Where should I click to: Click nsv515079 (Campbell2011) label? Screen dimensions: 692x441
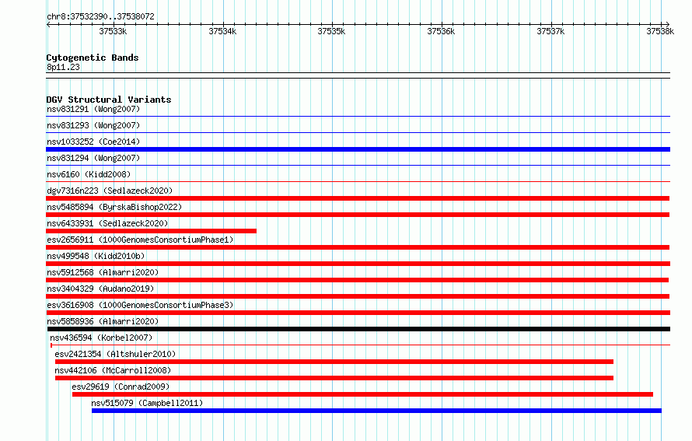[147, 403]
